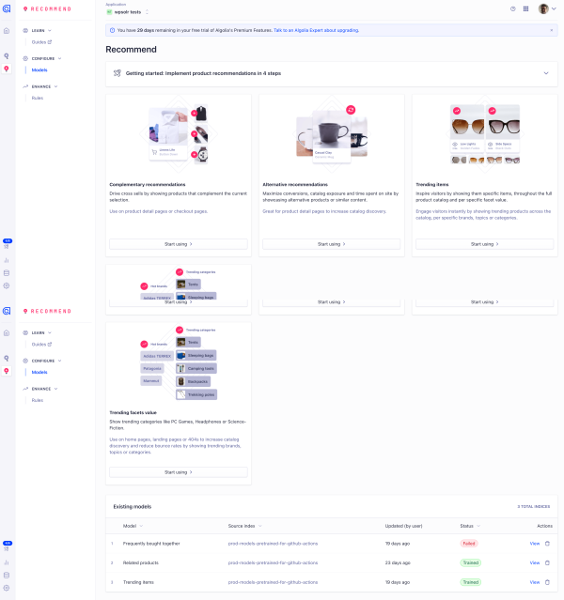The height and width of the screenshot is (600, 564).
Task: Remove the Trending items model via trash icon
Action: tap(548, 582)
